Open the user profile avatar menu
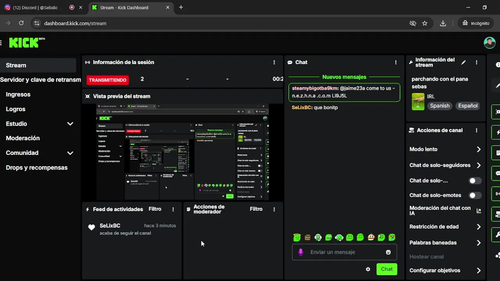This screenshot has height=281, width=500. 489,43
